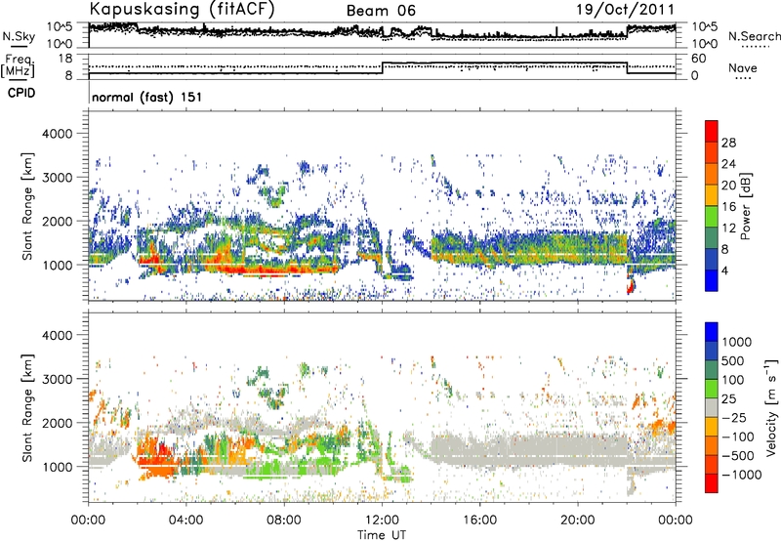
Task: Click "Slant Range [km]" label of power panel
Action: point(27,206)
